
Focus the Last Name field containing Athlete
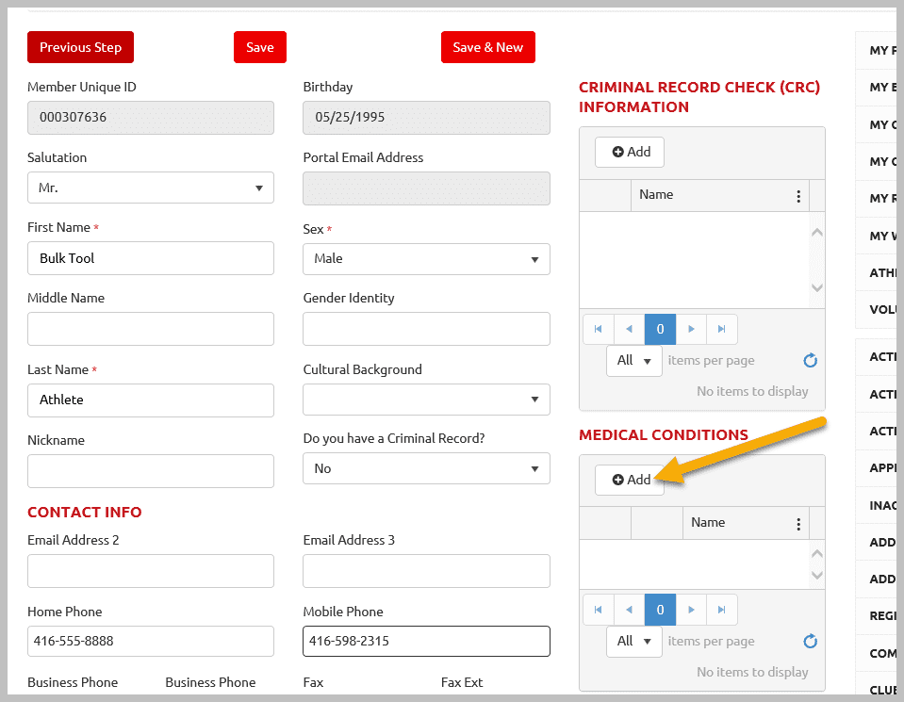point(151,400)
